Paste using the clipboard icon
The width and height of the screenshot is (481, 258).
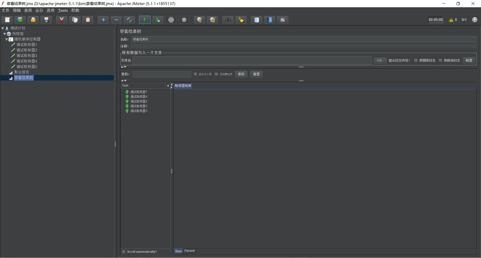pos(88,20)
